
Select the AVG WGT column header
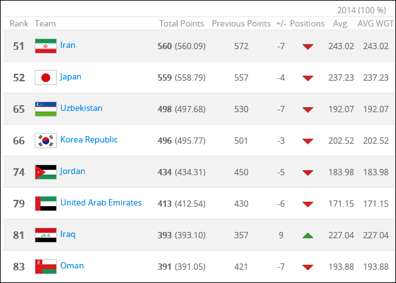[x=376, y=23]
